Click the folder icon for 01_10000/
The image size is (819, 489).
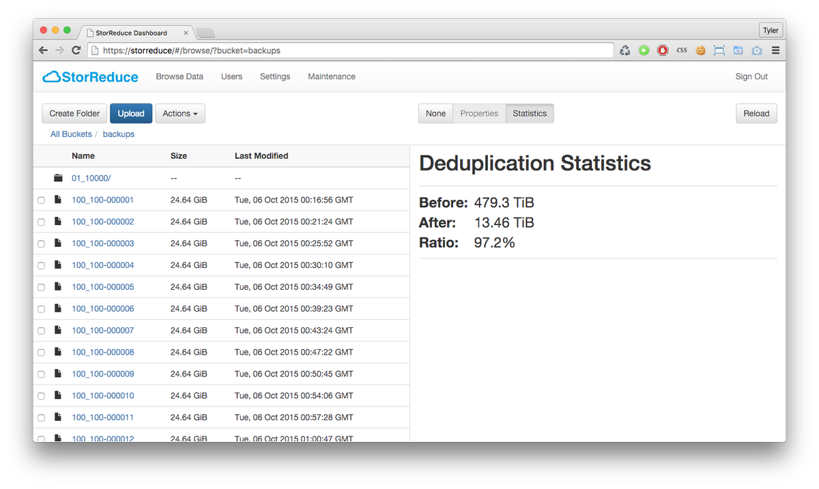coord(58,177)
